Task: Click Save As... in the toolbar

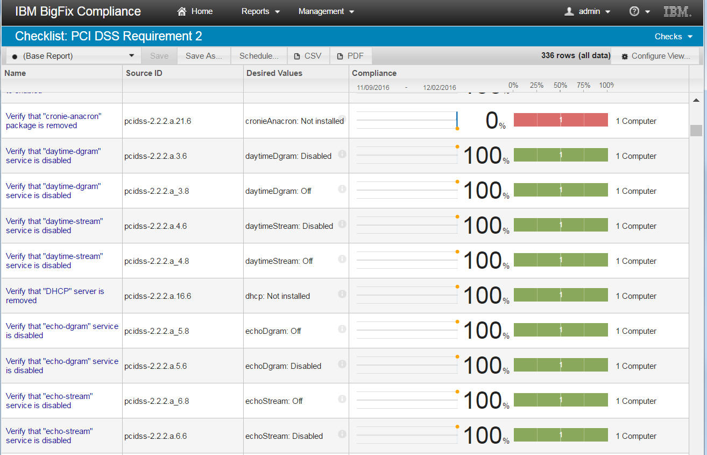Action: pyautogui.click(x=203, y=56)
